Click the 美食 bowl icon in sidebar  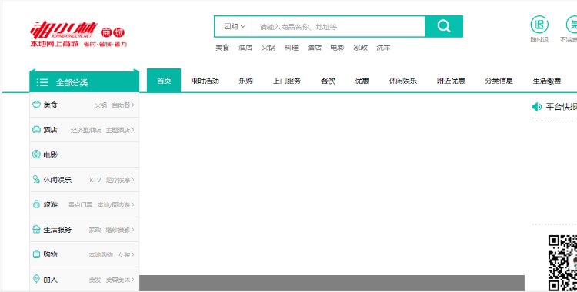[36, 105]
